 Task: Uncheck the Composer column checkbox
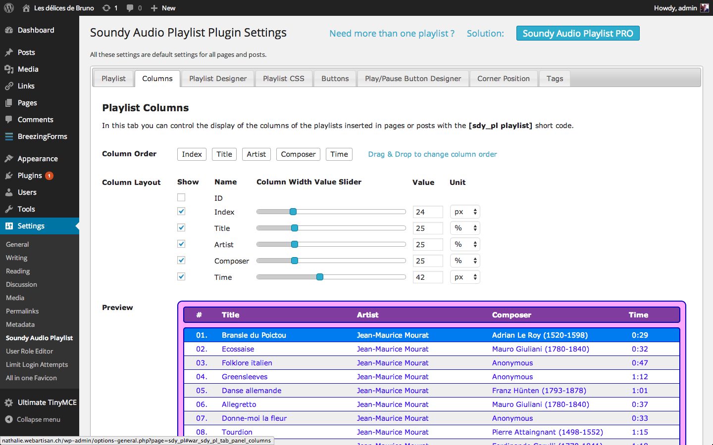pos(181,260)
